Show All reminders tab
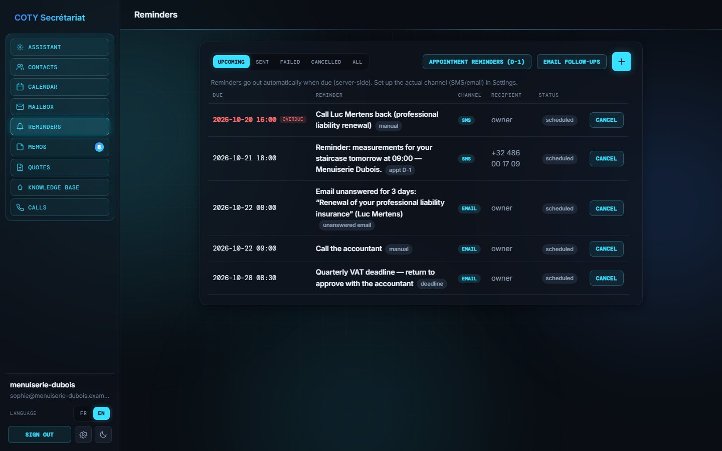 click(x=357, y=62)
